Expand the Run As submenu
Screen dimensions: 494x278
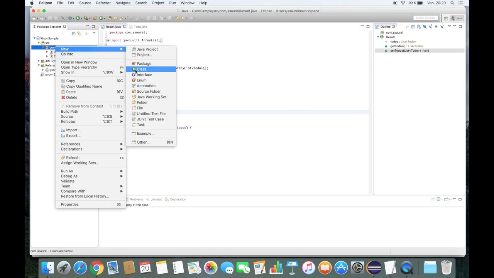(x=91, y=171)
